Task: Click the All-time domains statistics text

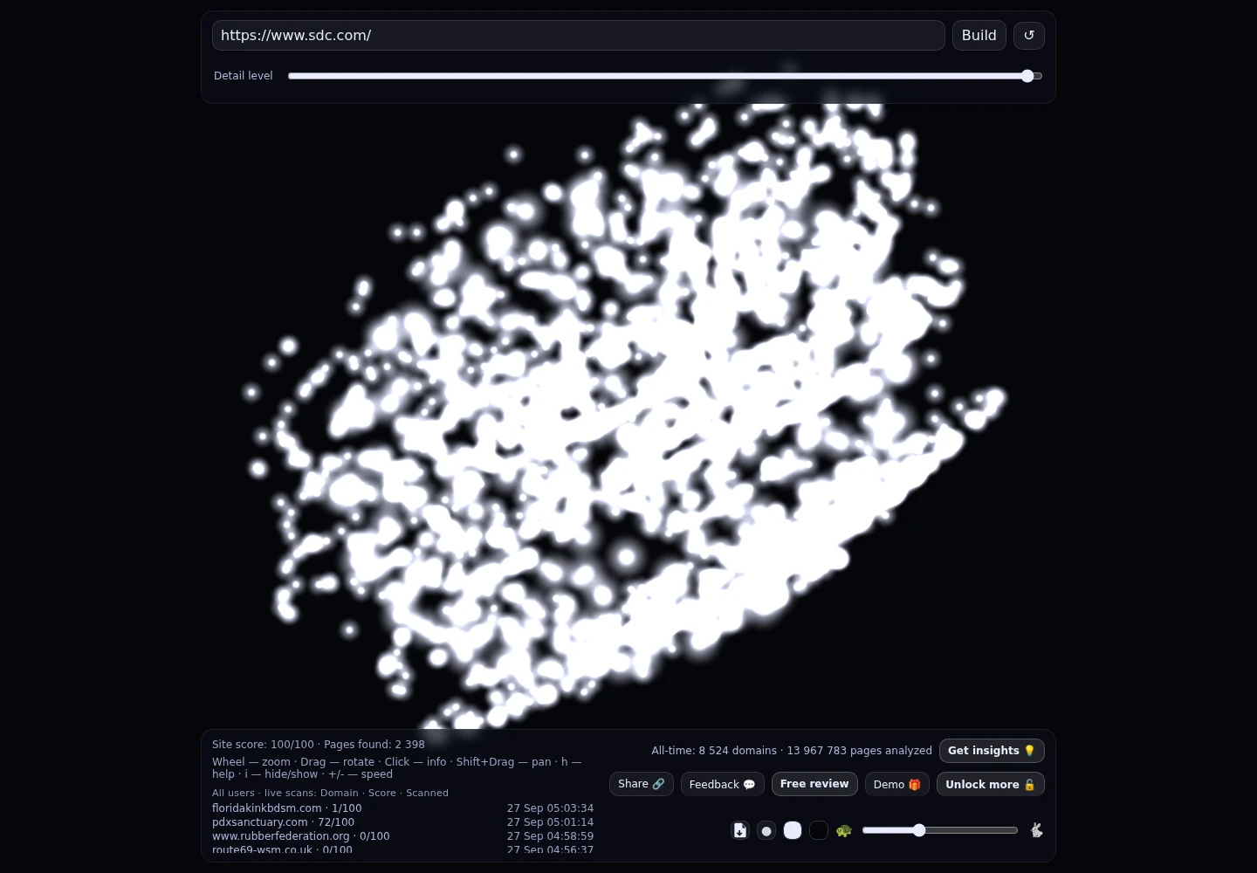Action: tap(792, 751)
